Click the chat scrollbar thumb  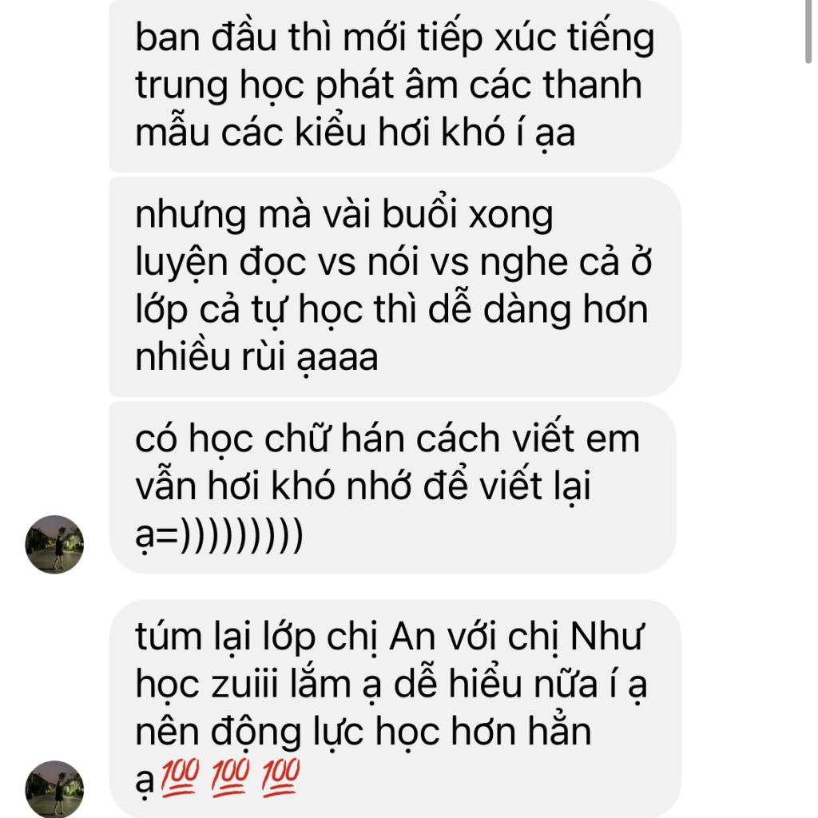point(808,31)
